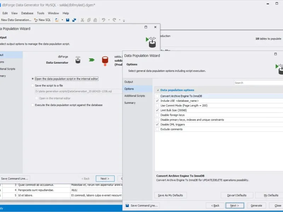Click the red database icon in back wizard
Viewport: 283px width, 212px height.
tap(105, 61)
